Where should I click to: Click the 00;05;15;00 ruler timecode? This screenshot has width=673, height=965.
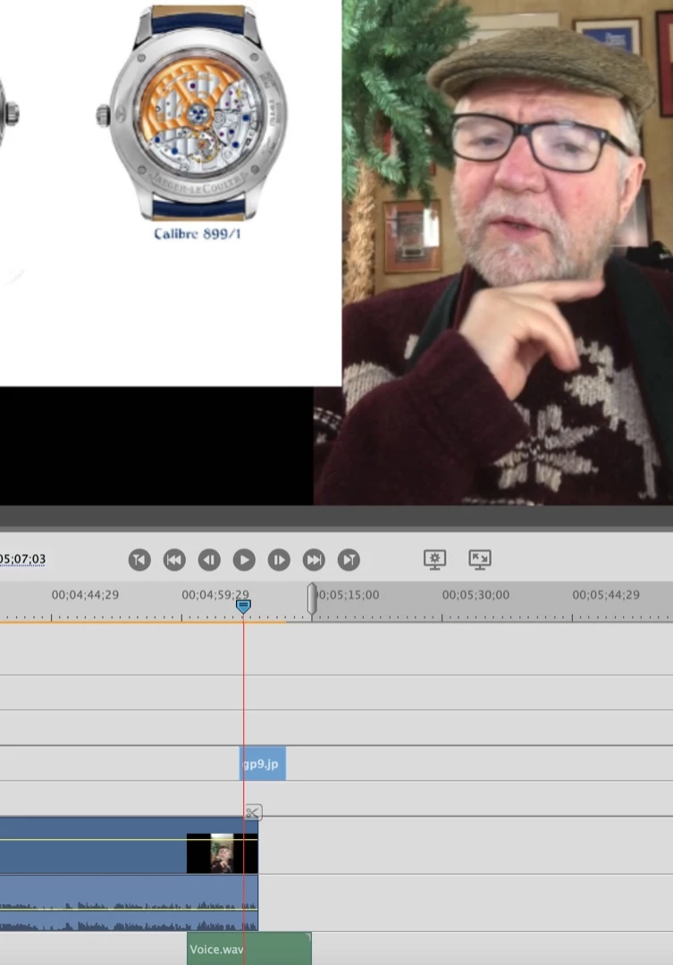[349, 595]
